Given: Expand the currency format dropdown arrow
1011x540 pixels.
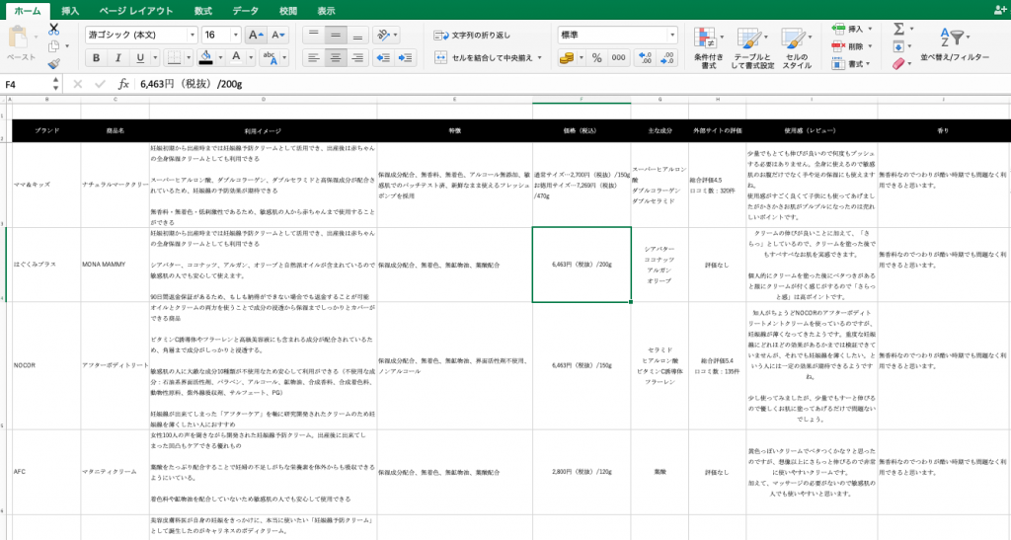Looking at the screenshot, I should [581, 58].
